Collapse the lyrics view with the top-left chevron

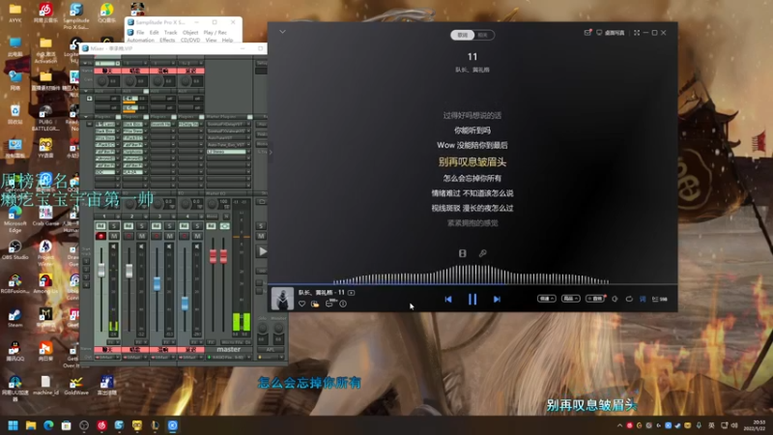(282, 32)
